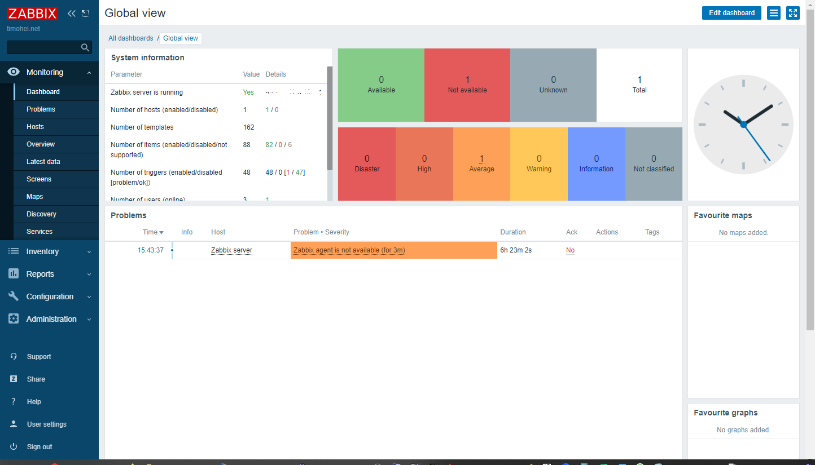Image resolution: width=815 pixels, height=465 pixels.
Task: Collapse the Monitoring section chevron
Action: pyautogui.click(x=89, y=73)
